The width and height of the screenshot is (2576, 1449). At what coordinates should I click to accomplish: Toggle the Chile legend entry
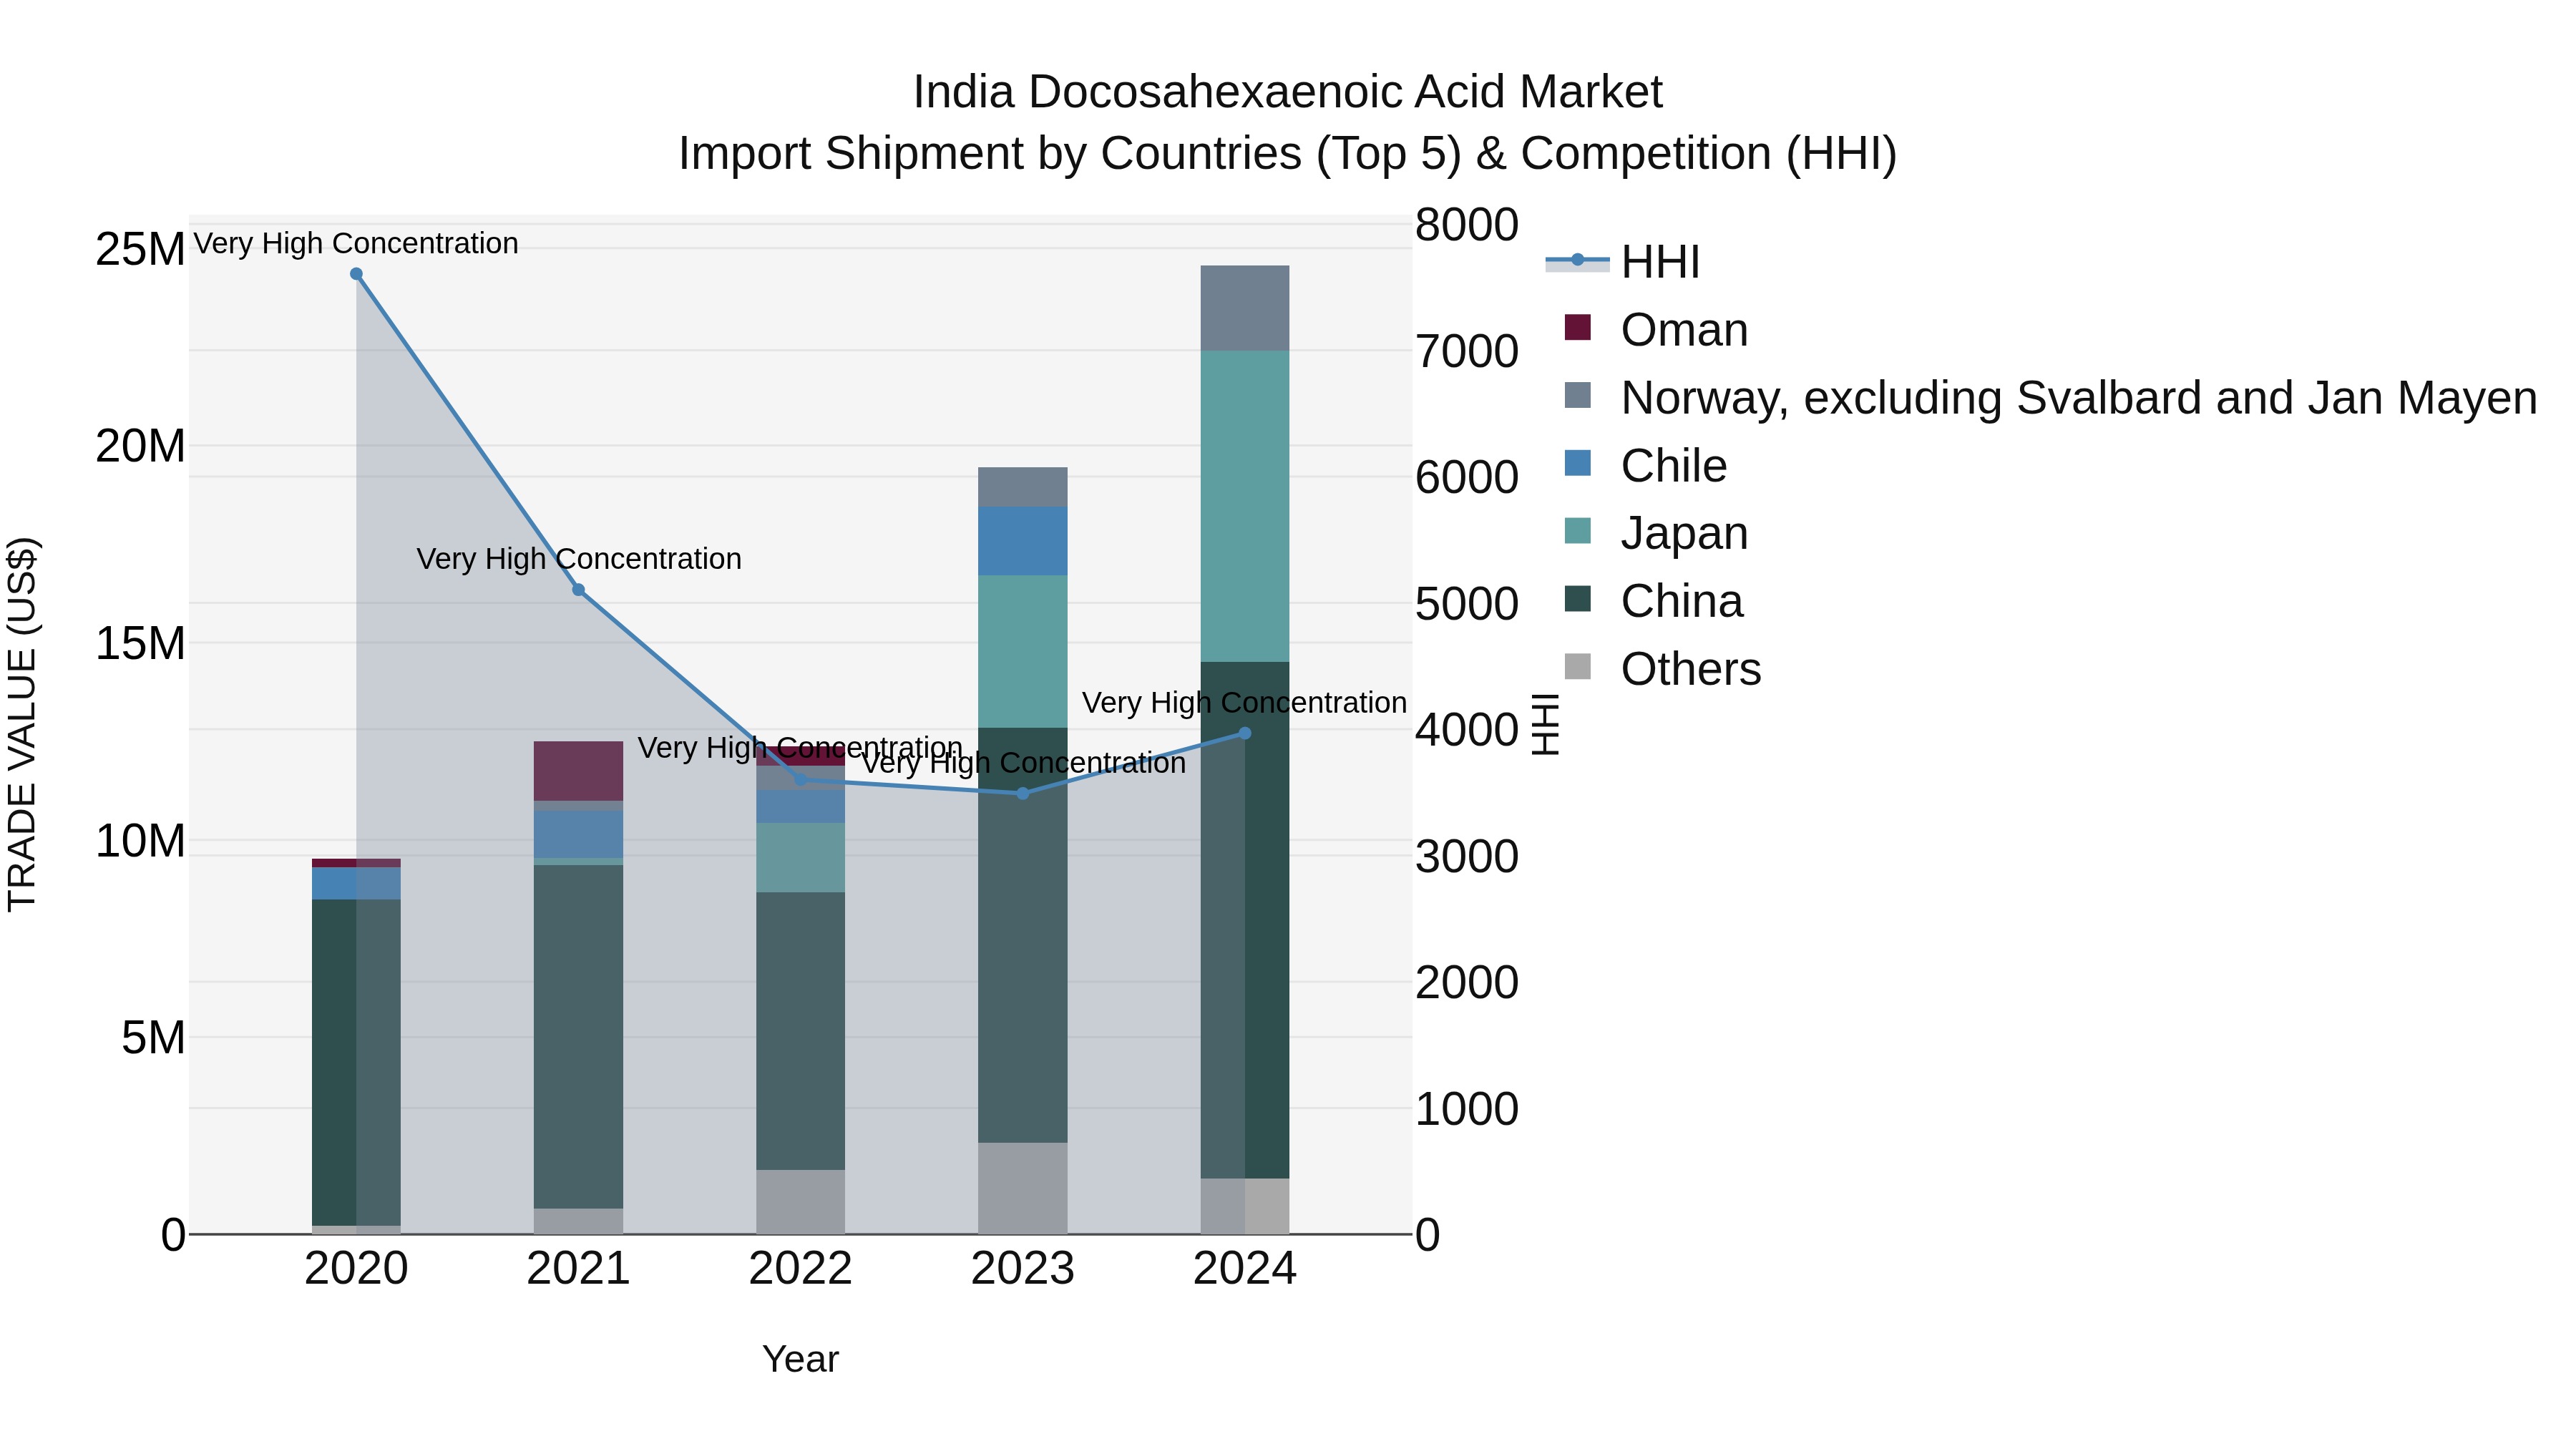(x=1645, y=466)
